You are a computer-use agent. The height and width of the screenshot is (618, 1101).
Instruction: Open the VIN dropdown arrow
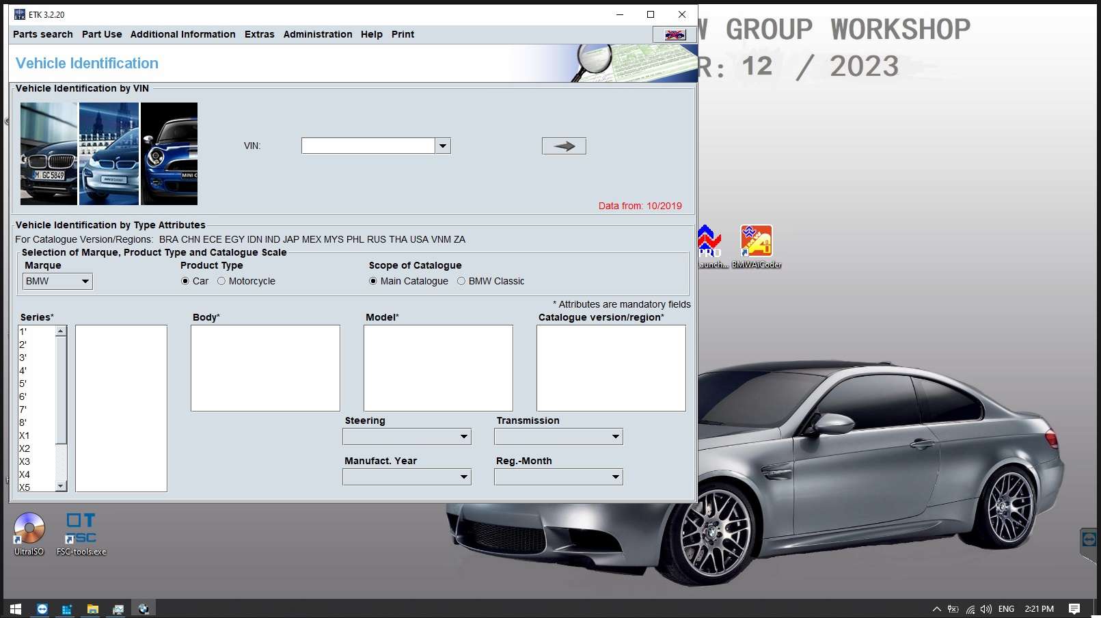[x=443, y=146]
